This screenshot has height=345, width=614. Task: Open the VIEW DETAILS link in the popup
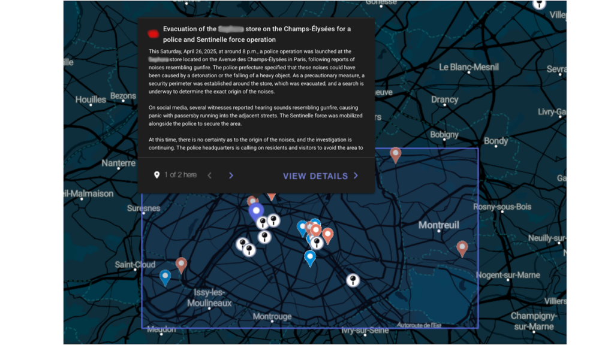(321, 176)
